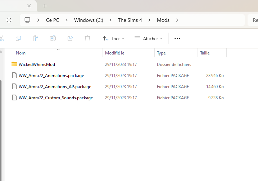The height and width of the screenshot is (181, 258).
Task: Click the Share icon in toolbar
Action: click(x=70, y=38)
